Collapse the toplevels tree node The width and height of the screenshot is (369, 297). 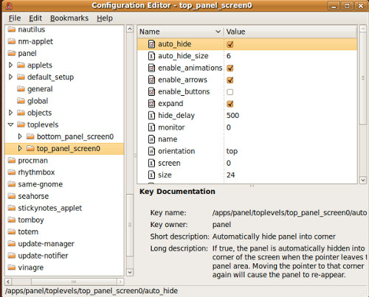10,125
